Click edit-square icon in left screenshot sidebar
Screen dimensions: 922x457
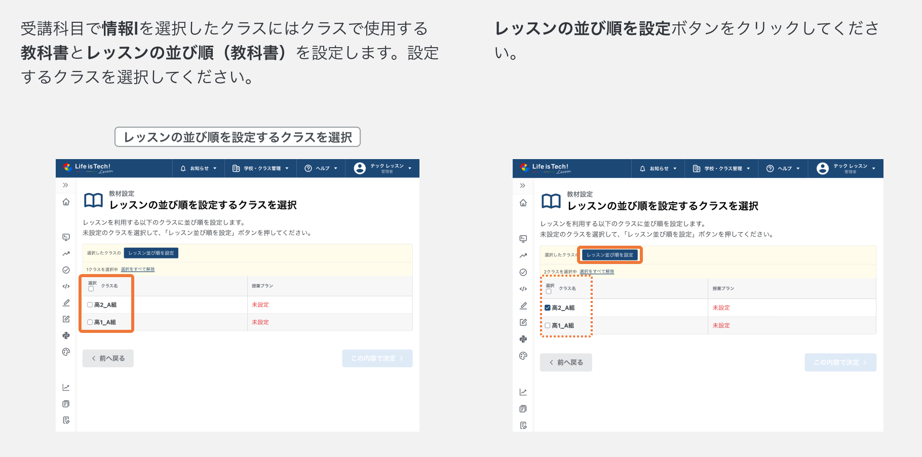click(x=66, y=319)
